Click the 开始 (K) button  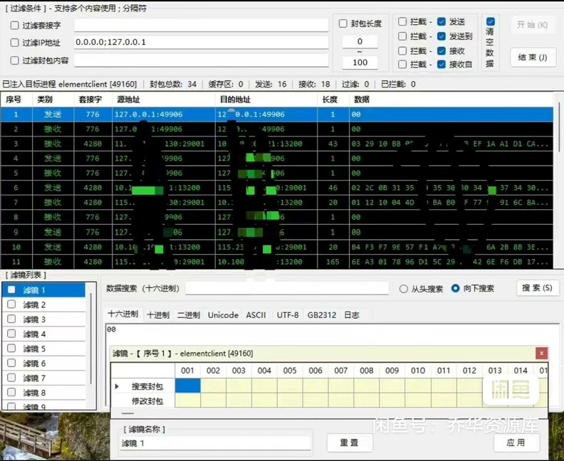pyautogui.click(x=532, y=25)
